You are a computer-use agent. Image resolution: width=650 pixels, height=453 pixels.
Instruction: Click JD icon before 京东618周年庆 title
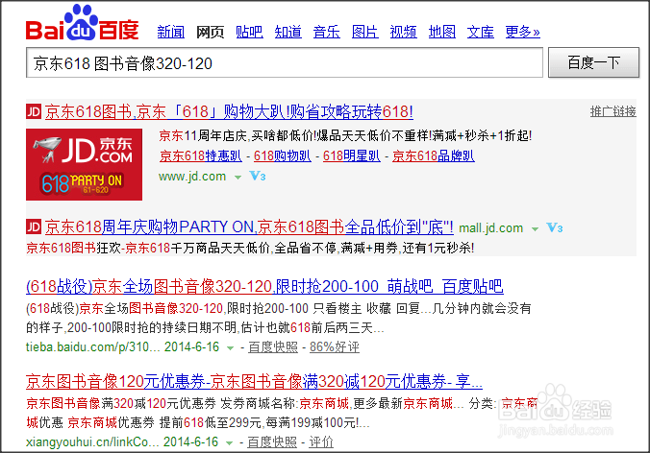click(34, 226)
